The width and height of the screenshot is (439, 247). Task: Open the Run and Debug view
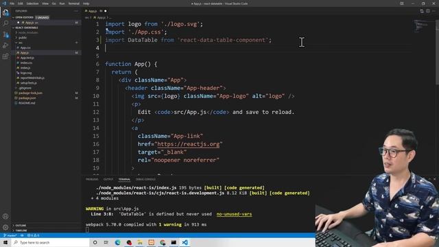coord(5,45)
